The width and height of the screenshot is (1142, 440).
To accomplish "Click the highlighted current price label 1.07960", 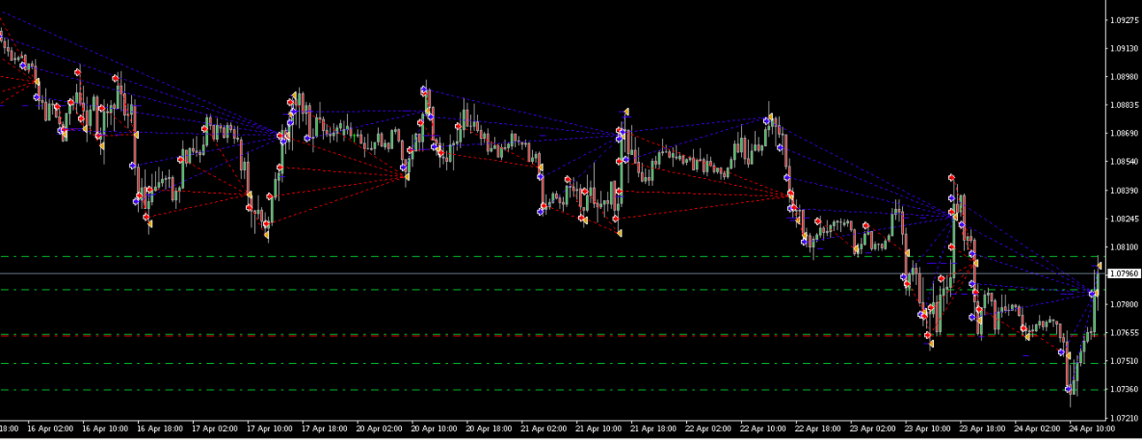I will pos(1124,274).
